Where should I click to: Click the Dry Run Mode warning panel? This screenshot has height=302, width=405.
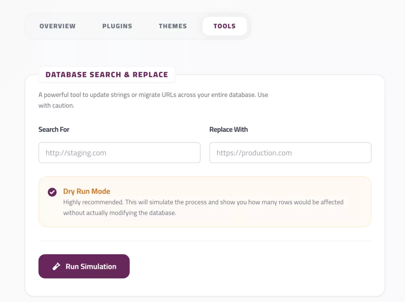coord(205,202)
